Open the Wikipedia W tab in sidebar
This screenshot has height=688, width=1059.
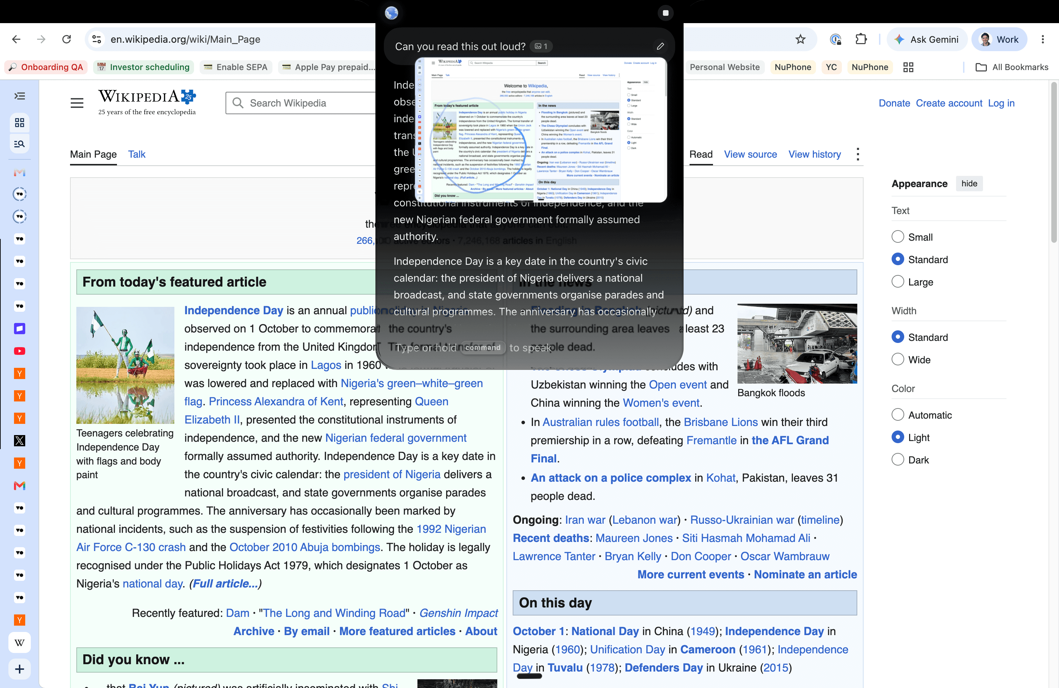[20, 642]
